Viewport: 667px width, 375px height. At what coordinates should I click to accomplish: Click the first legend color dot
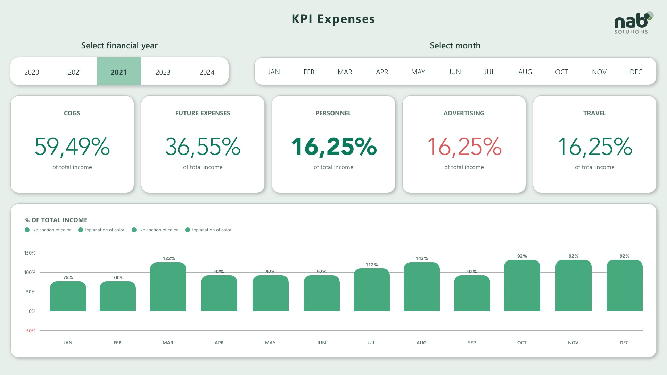[27, 230]
